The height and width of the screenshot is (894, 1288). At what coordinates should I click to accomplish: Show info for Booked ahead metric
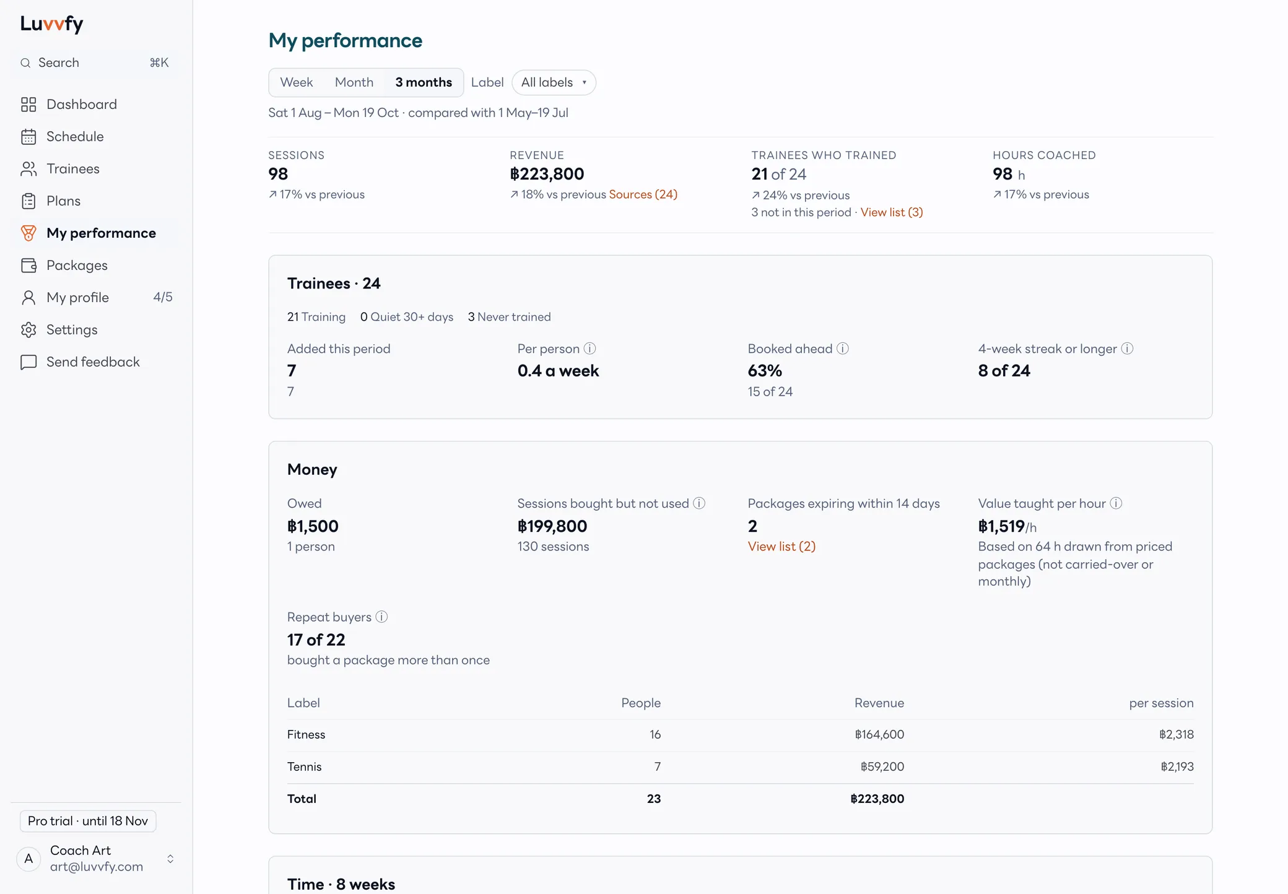[x=843, y=349]
